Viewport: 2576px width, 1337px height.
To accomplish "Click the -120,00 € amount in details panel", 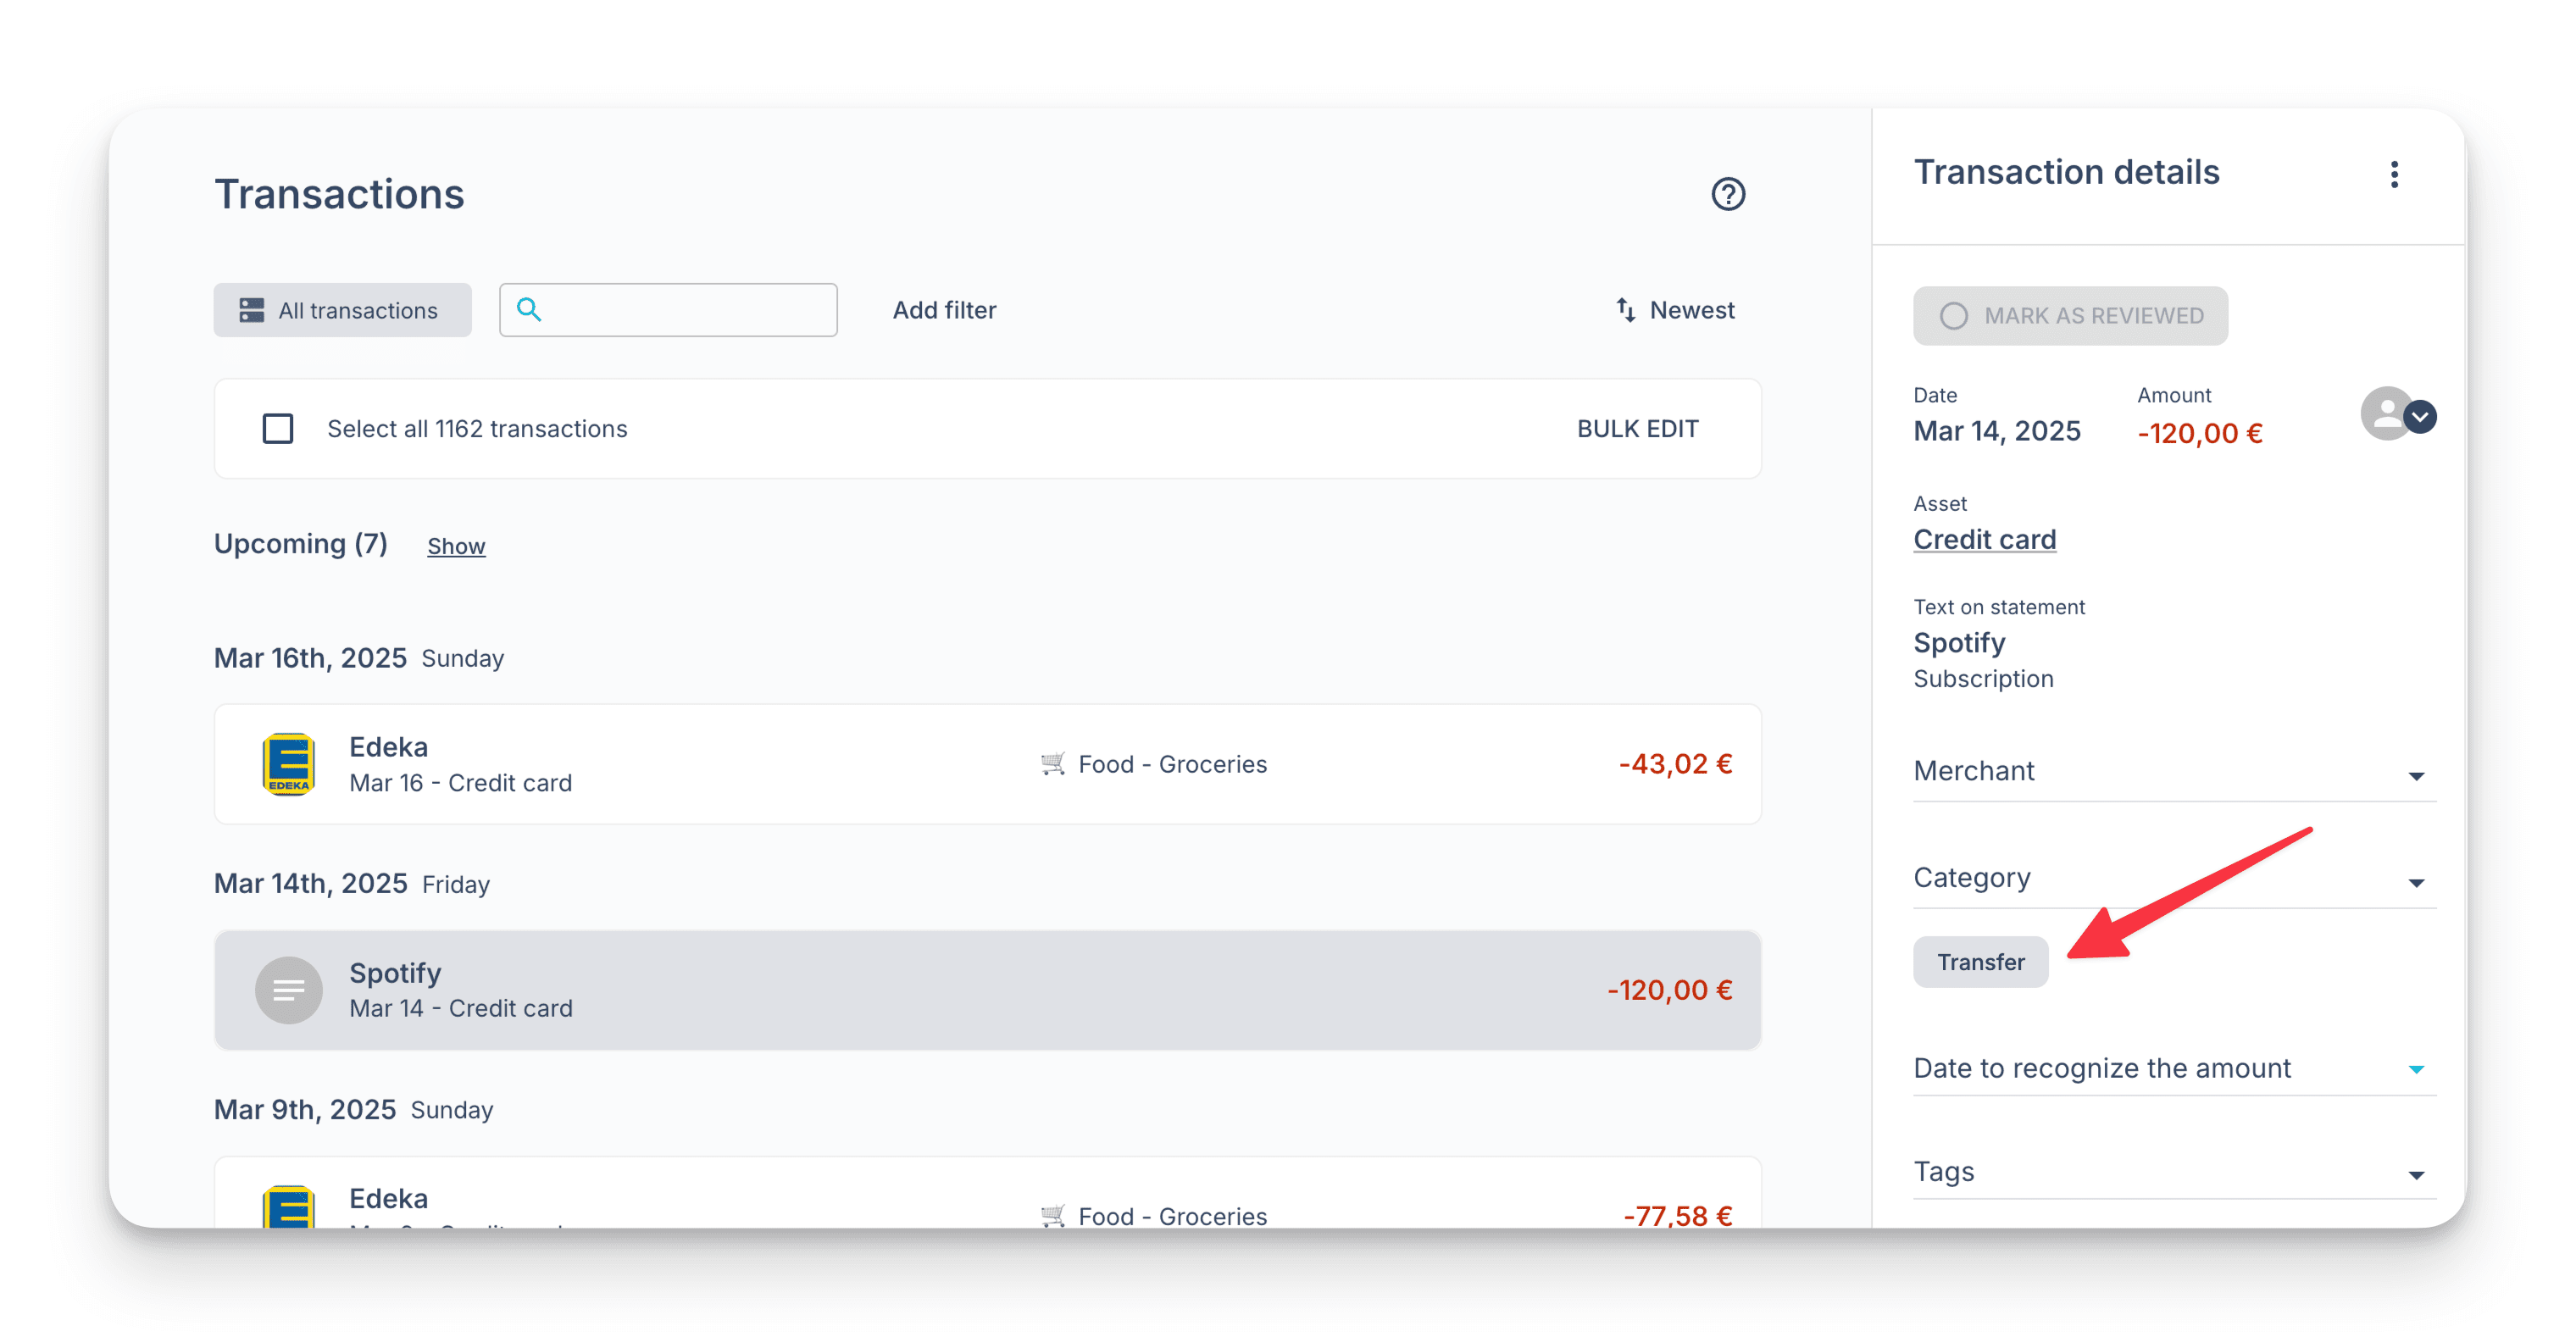I will [x=2199, y=433].
